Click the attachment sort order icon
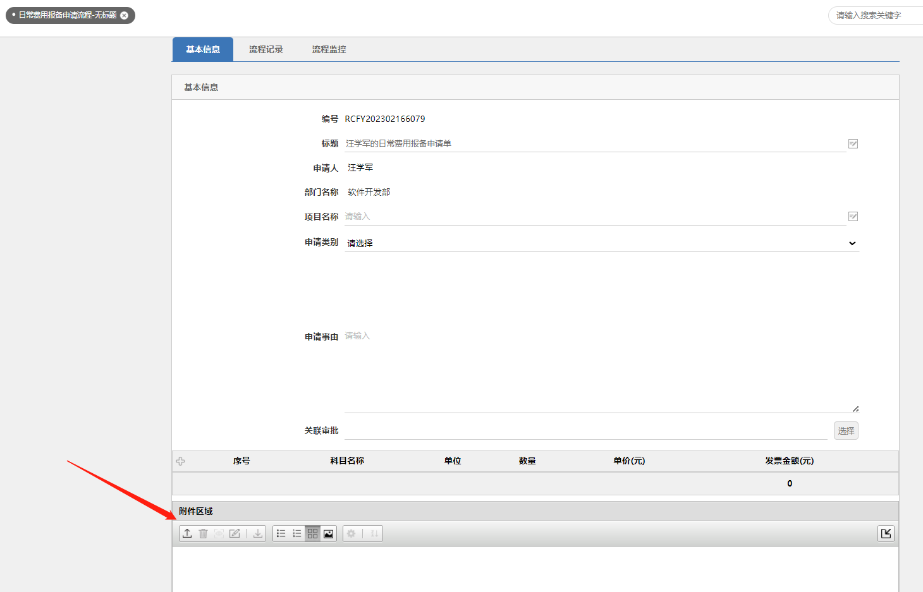The width and height of the screenshot is (923, 592). click(374, 534)
